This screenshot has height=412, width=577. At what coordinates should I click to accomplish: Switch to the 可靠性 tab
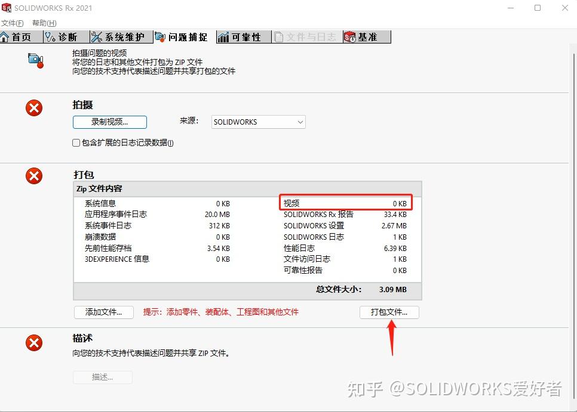click(243, 37)
